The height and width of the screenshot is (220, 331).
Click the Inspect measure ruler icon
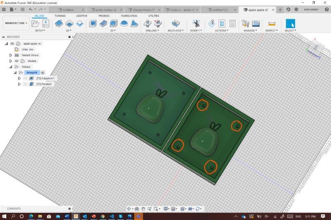(x=271, y=24)
